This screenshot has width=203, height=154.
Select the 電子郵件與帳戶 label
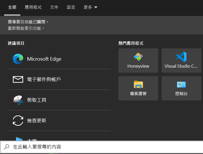44,79
